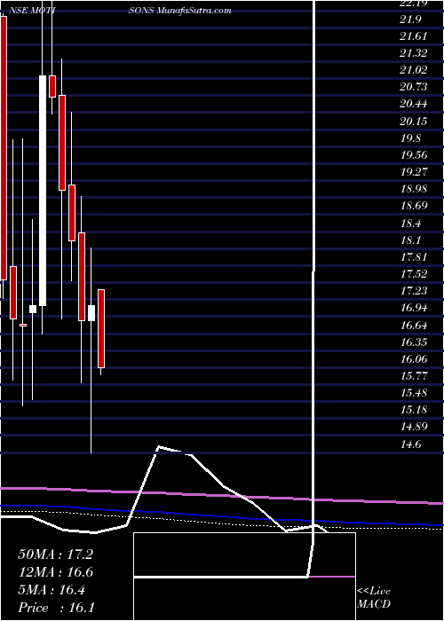444x621 pixels.
Task: Click the 50MA : 17.2 readout
Action: [55, 554]
